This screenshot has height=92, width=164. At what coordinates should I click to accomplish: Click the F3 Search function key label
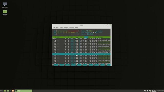(x=67, y=65)
